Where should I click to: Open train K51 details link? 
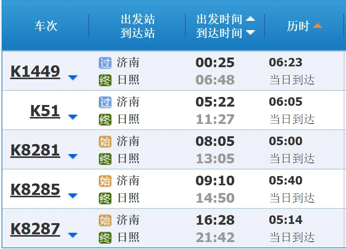tap(44, 111)
